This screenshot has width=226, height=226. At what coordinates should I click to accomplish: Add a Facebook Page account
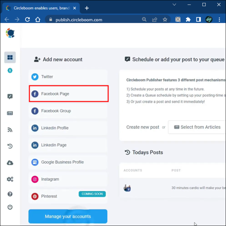click(68, 94)
